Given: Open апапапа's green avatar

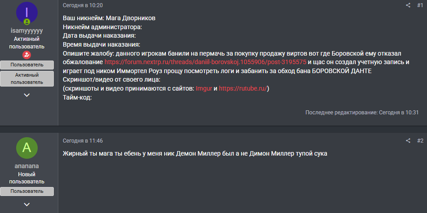Looking at the screenshot, I should tap(27, 148).
